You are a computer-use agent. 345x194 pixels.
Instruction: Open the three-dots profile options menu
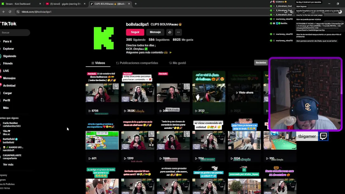point(178,32)
